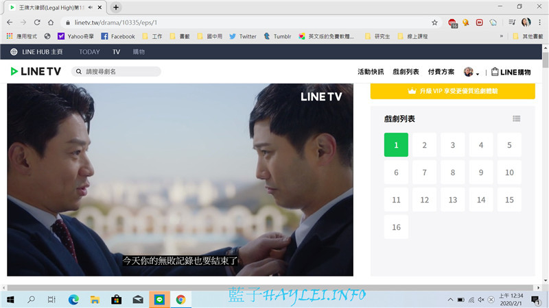Switch episode list to list view
This screenshot has width=549, height=308.
[x=517, y=118]
